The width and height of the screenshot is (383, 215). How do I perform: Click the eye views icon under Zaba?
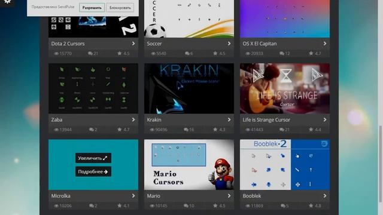click(56, 130)
